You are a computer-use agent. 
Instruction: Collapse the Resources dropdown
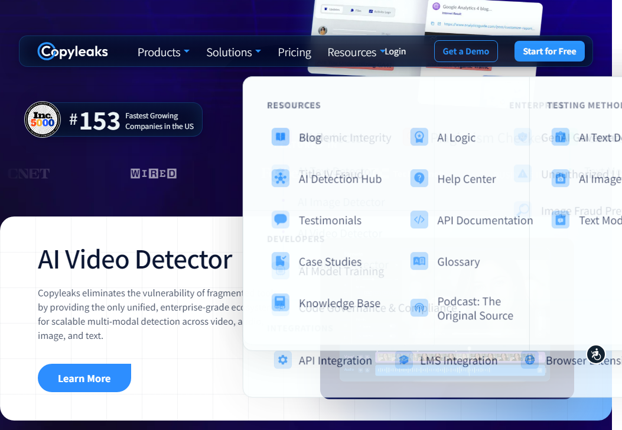tap(356, 52)
